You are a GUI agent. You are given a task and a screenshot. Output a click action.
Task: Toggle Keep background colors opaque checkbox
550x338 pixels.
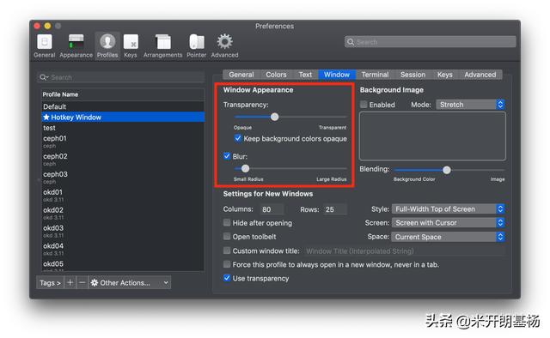[x=238, y=138]
